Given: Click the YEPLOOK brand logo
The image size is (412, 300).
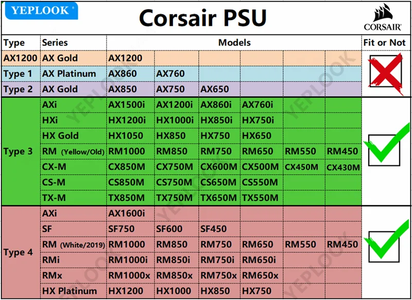Looking at the screenshot, I should point(41,10).
